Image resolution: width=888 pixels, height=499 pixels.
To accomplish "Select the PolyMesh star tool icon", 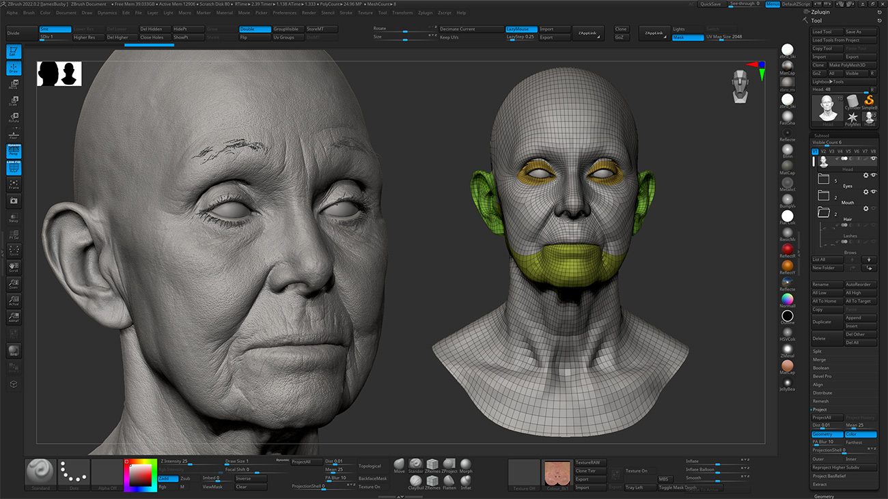I will tap(852, 119).
